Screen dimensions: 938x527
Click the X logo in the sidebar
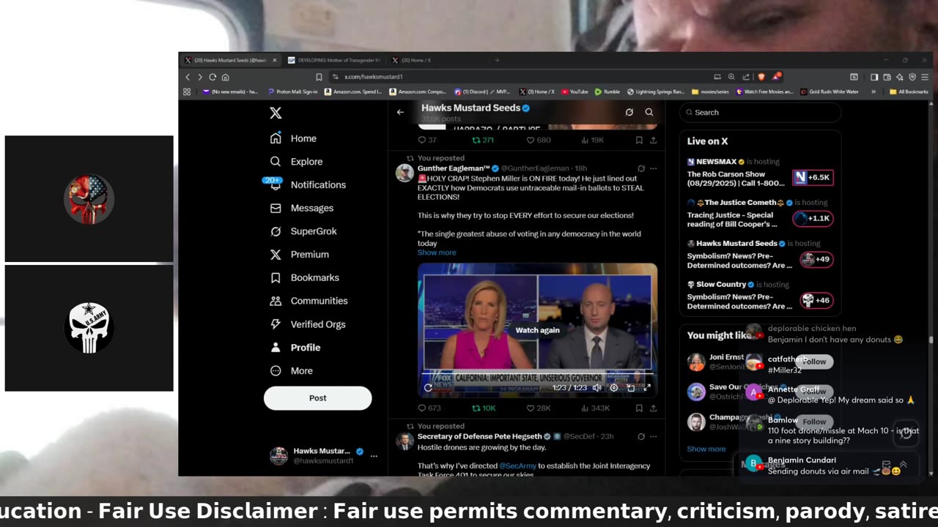(276, 113)
